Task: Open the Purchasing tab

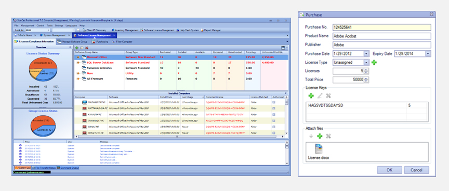Action: tap(100, 42)
